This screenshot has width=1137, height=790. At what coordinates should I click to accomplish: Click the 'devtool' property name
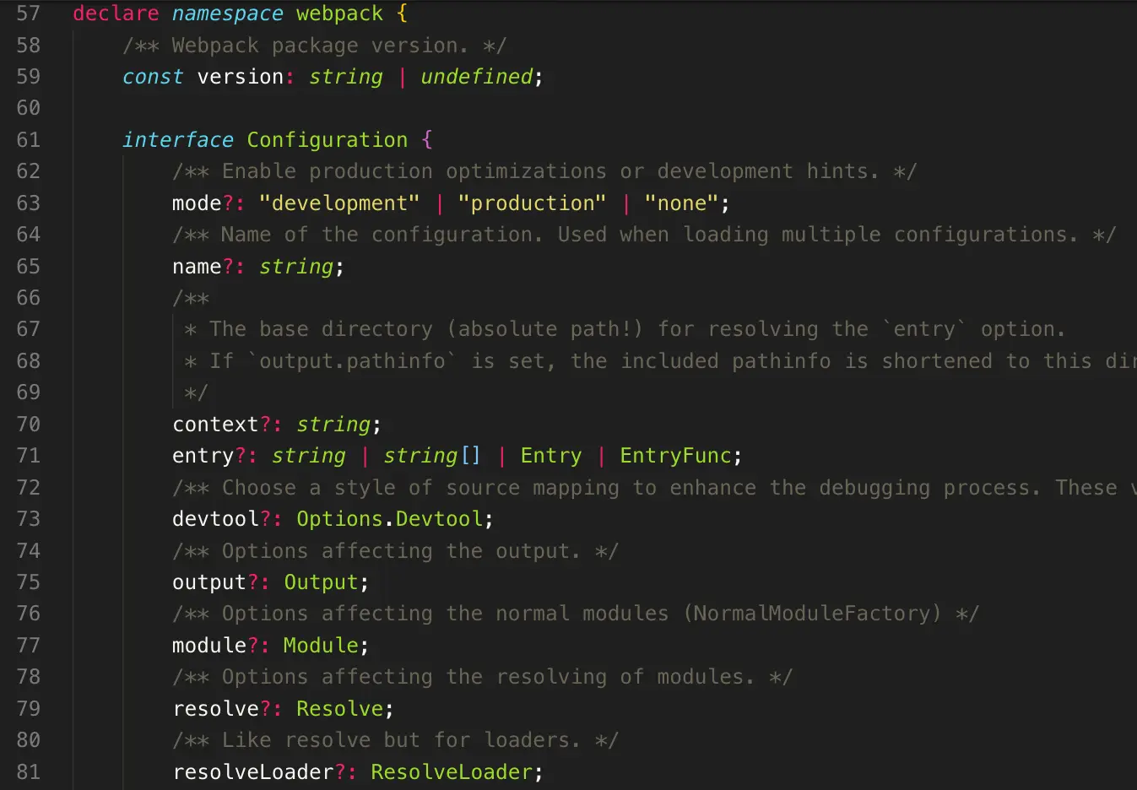(x=215, y=519)
